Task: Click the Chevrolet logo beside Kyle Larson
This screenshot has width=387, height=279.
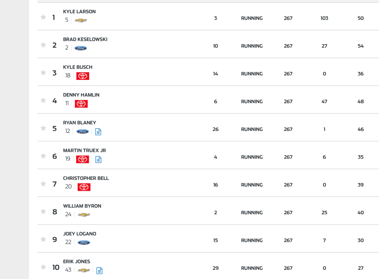Action: point(81,20)
